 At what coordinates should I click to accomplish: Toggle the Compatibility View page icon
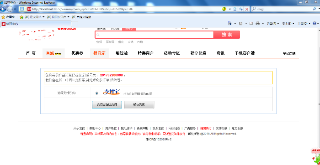(235, 9)
